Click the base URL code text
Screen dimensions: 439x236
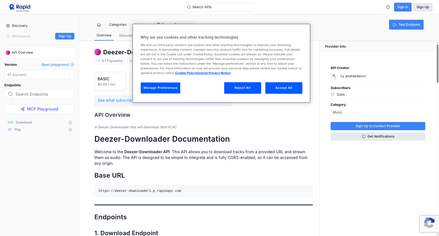coord(140,191)
